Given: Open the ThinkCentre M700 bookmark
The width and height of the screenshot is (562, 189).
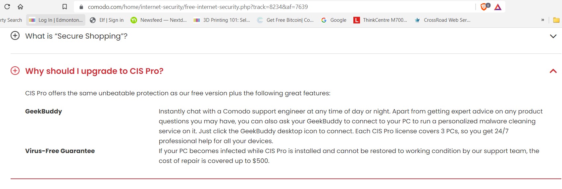Looking at the screenshot, I should tap(380, 20).
